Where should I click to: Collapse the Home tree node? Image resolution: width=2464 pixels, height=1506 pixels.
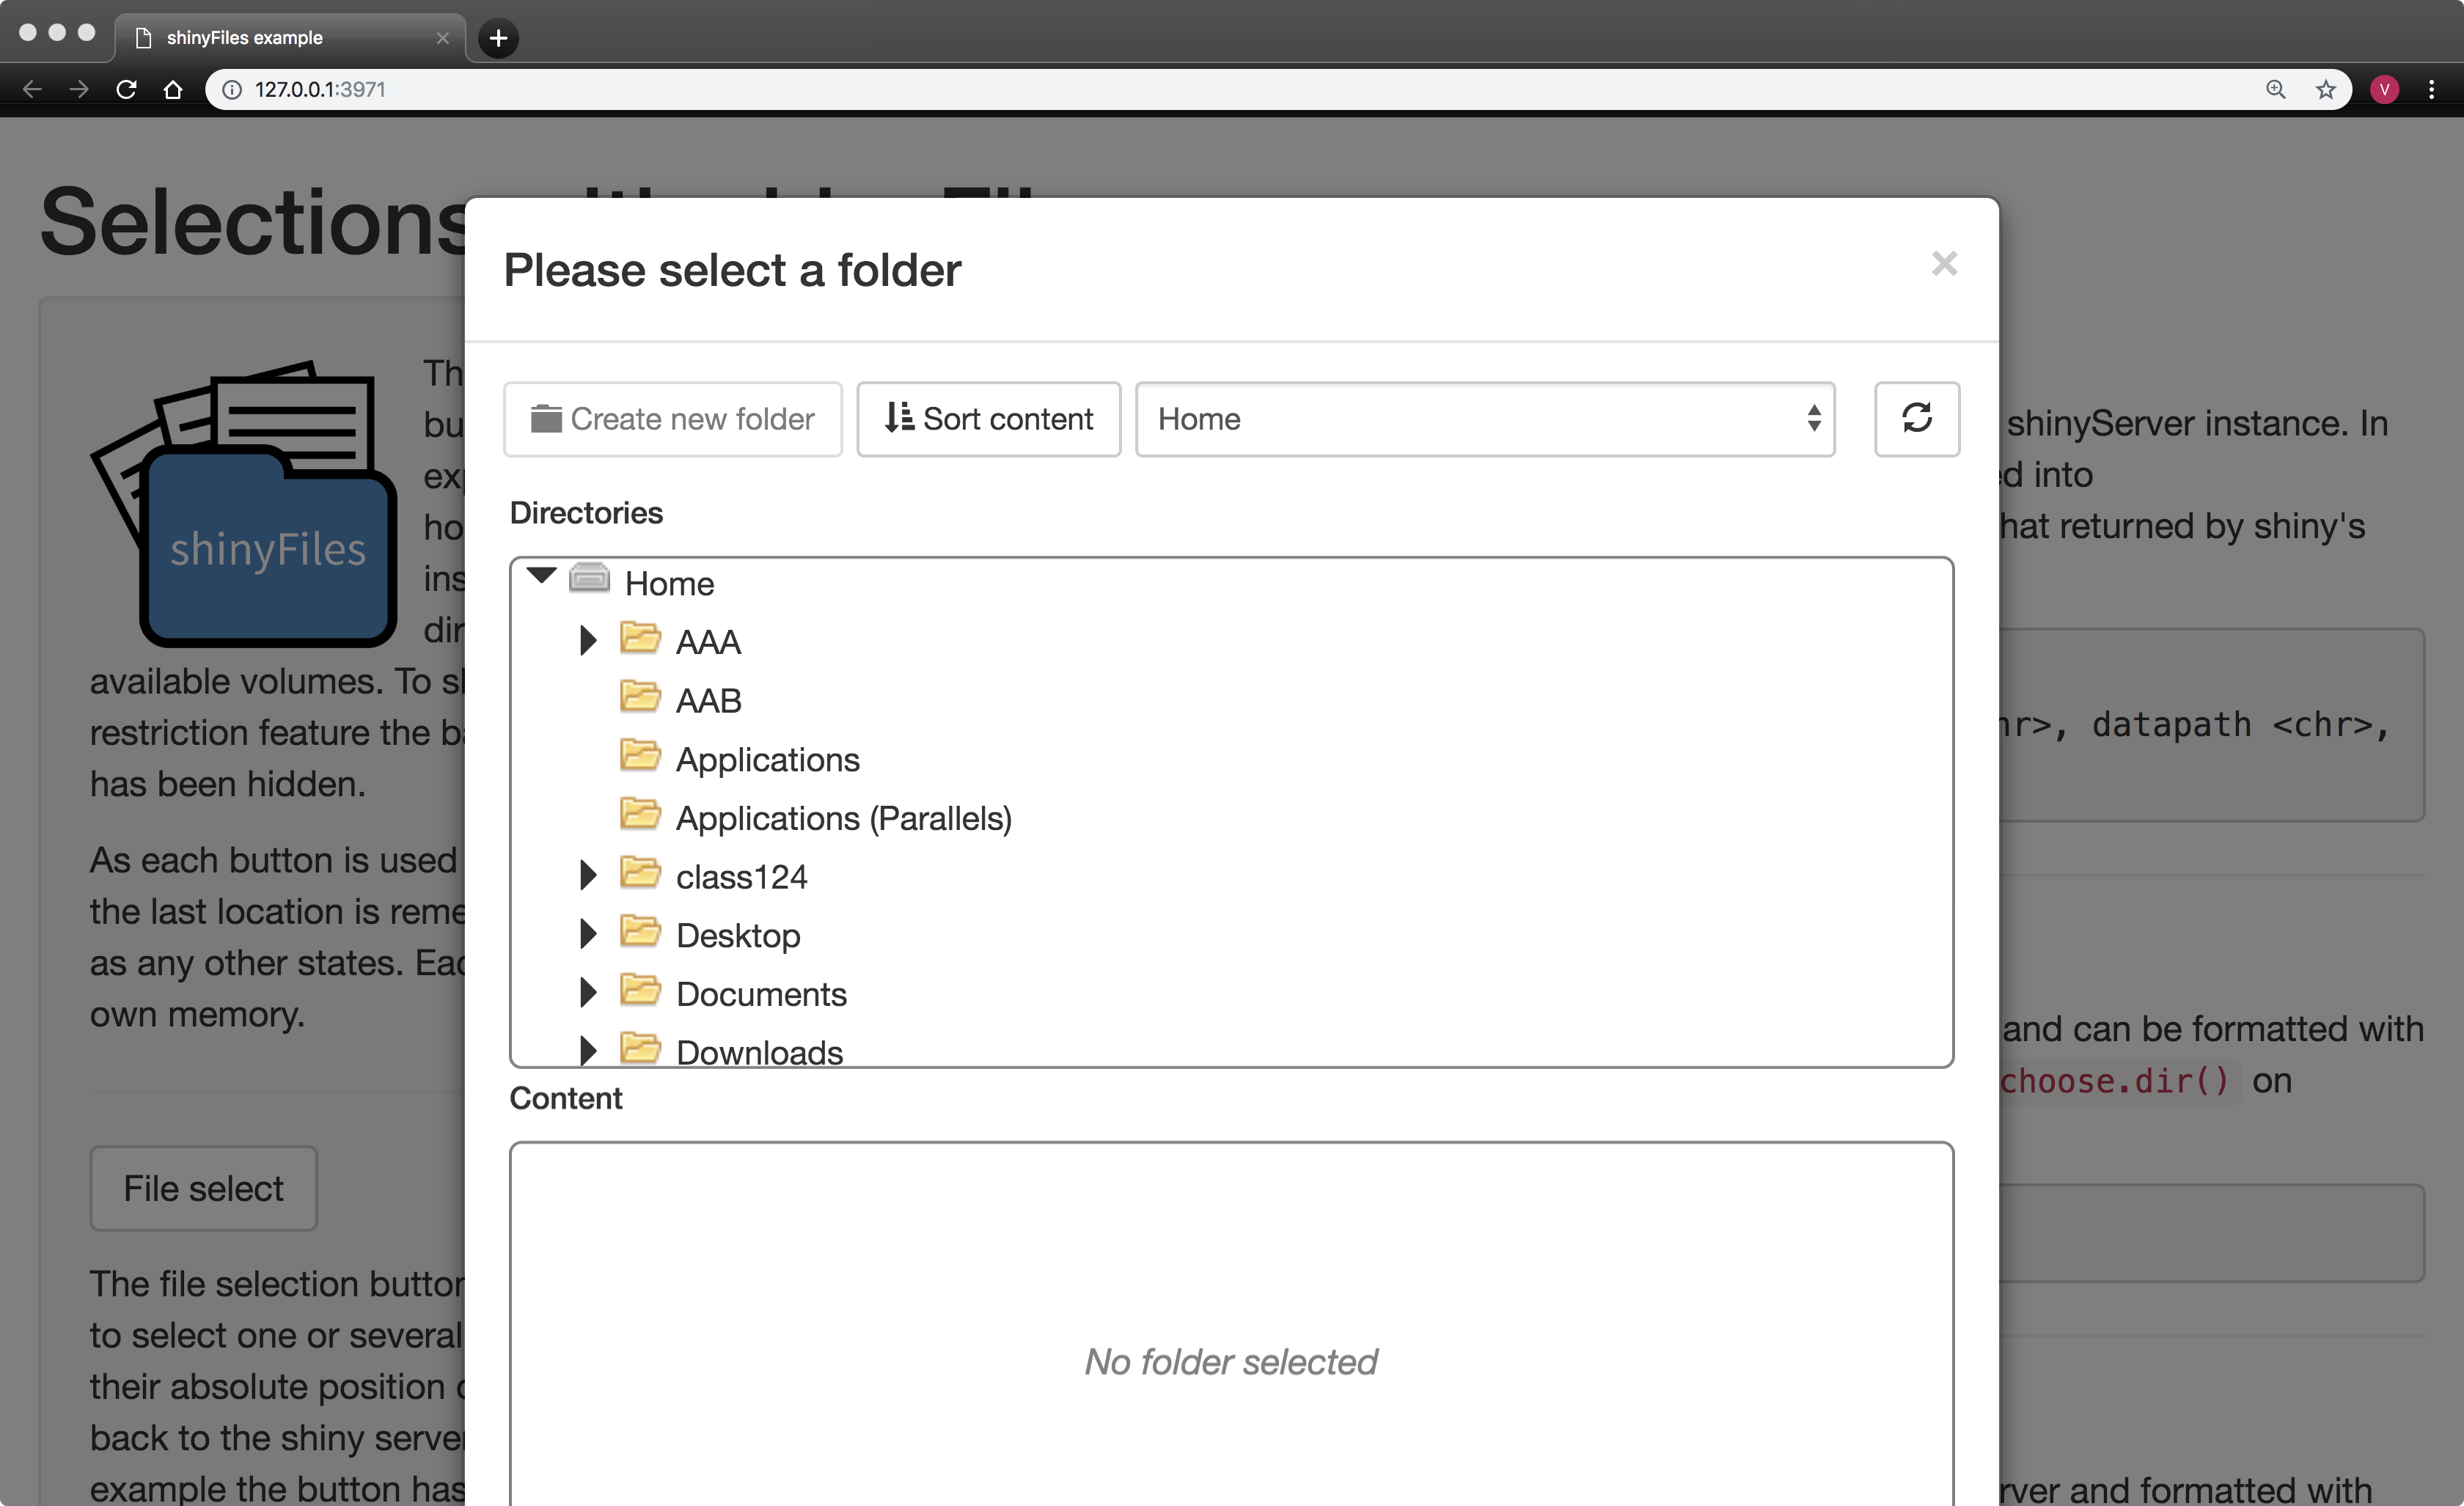pos(541,576)
